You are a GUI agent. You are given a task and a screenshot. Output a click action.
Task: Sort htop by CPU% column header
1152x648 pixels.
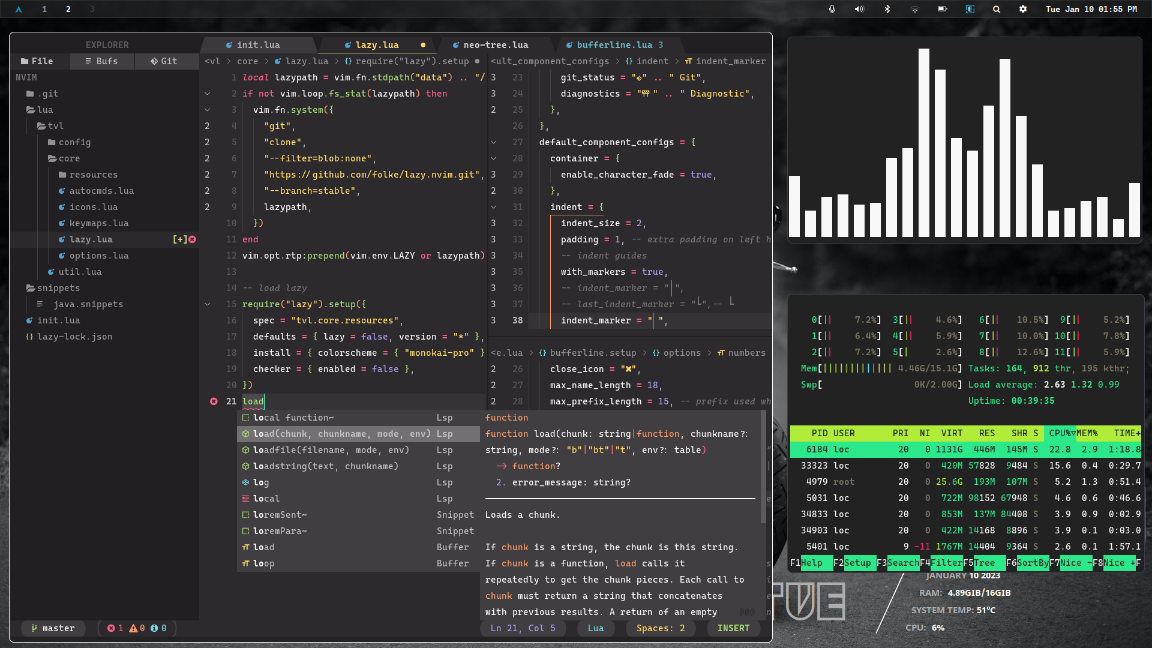pos(1060,433)
